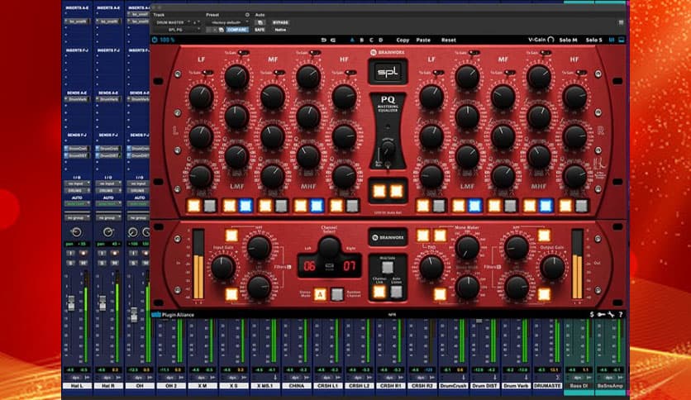Toggle the left orange button in the center EQ pair
691x400 pixels.
(379, 191)
